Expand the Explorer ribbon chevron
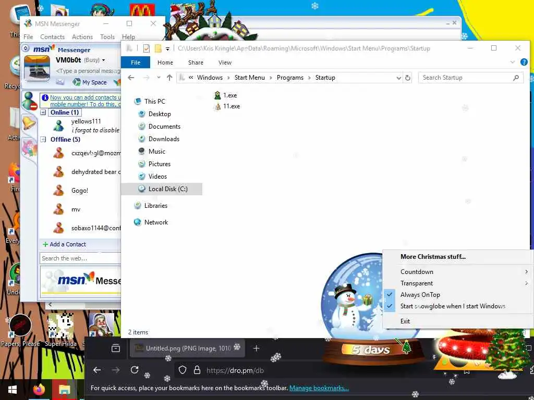Image resolution: width=534 pixels, height=400 pixels. [512, 63]
